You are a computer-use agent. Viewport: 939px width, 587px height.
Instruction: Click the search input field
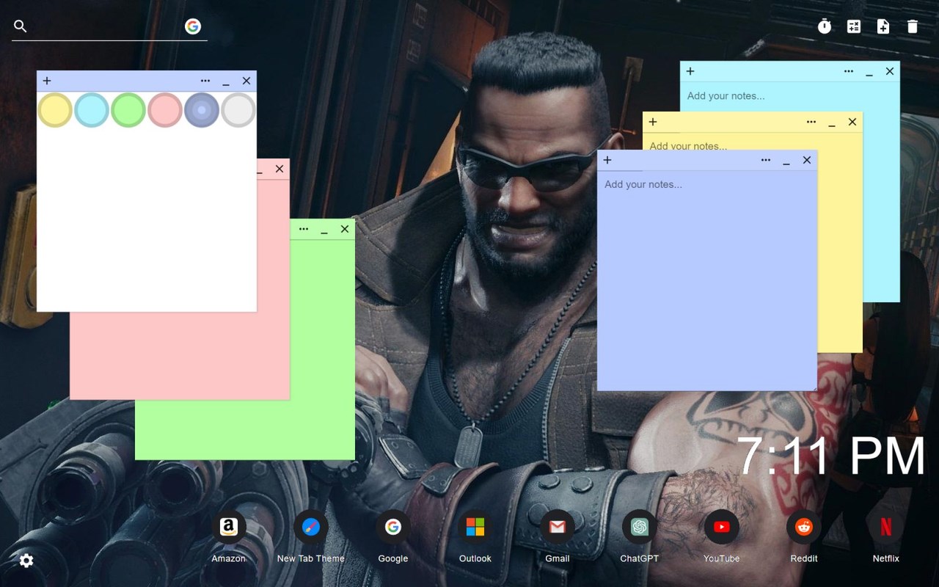(106, 26)
